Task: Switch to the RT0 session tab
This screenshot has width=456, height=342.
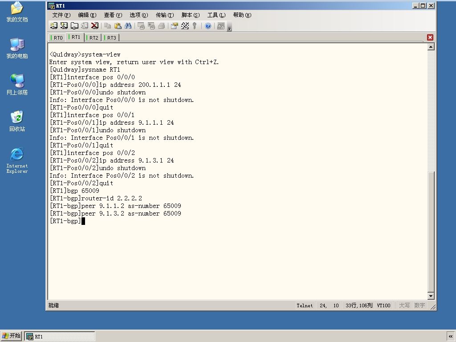Action: pos(57,38)
